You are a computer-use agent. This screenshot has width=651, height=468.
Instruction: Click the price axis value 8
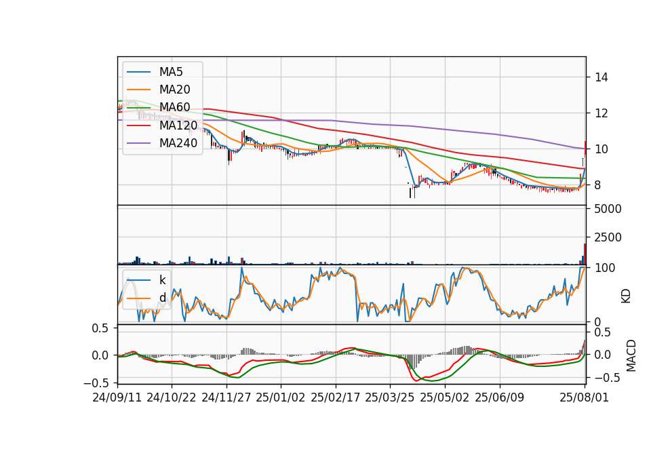pyautogui.click(x=597, y=185)
